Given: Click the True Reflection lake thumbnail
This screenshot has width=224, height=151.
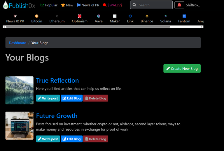Looking at the screenshot, I should click(x=20, y=90).
